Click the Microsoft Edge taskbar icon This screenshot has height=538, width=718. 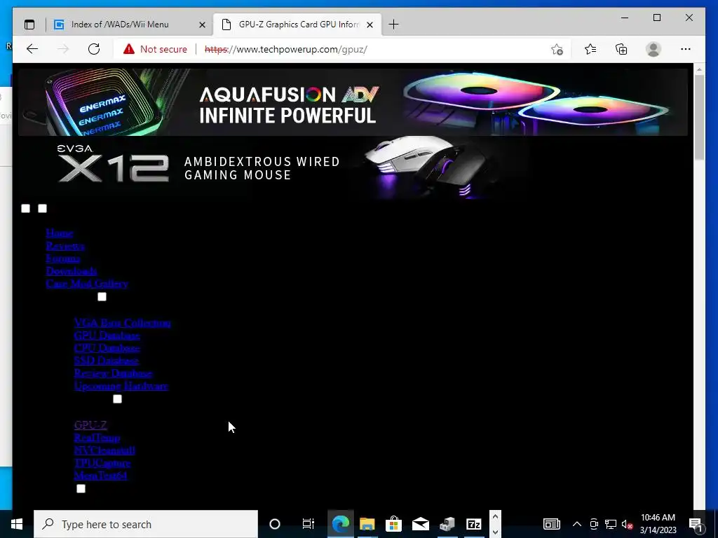[340, 524]
